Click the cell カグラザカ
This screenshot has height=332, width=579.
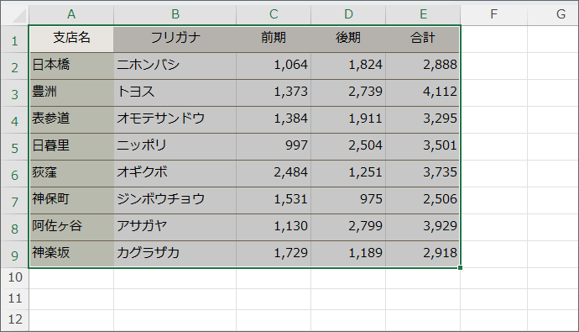click(x=175, y=255)
